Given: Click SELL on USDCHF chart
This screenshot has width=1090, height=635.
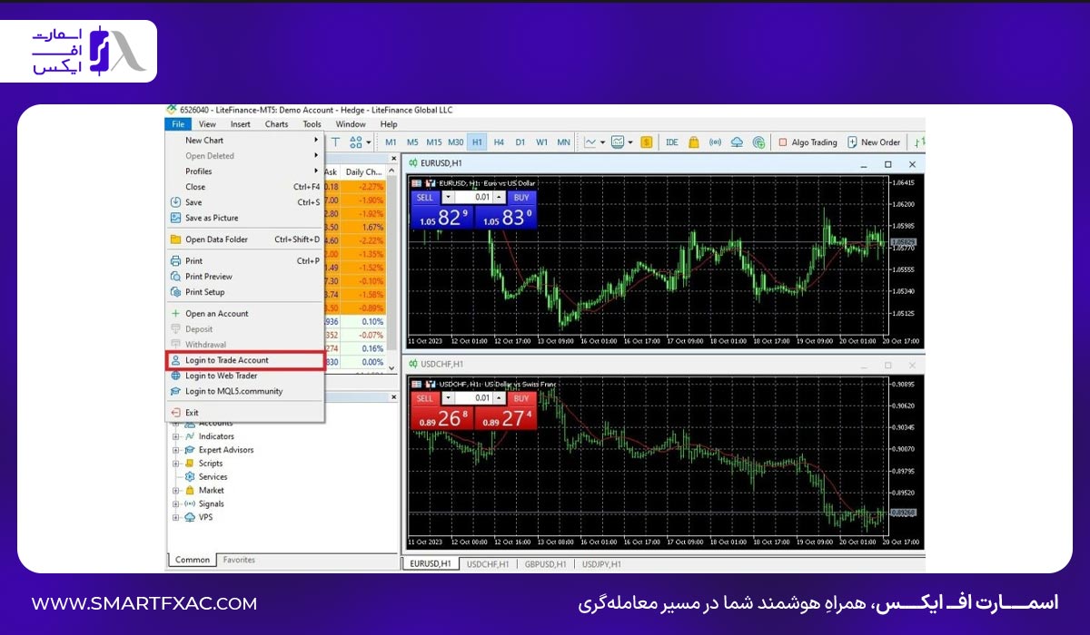Looking at the screenshot, I should click(x=425, y=398).
